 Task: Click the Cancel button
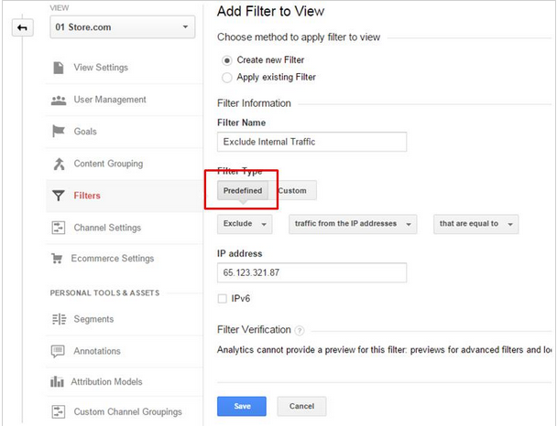pyautogui.click(x=301, y=406)
